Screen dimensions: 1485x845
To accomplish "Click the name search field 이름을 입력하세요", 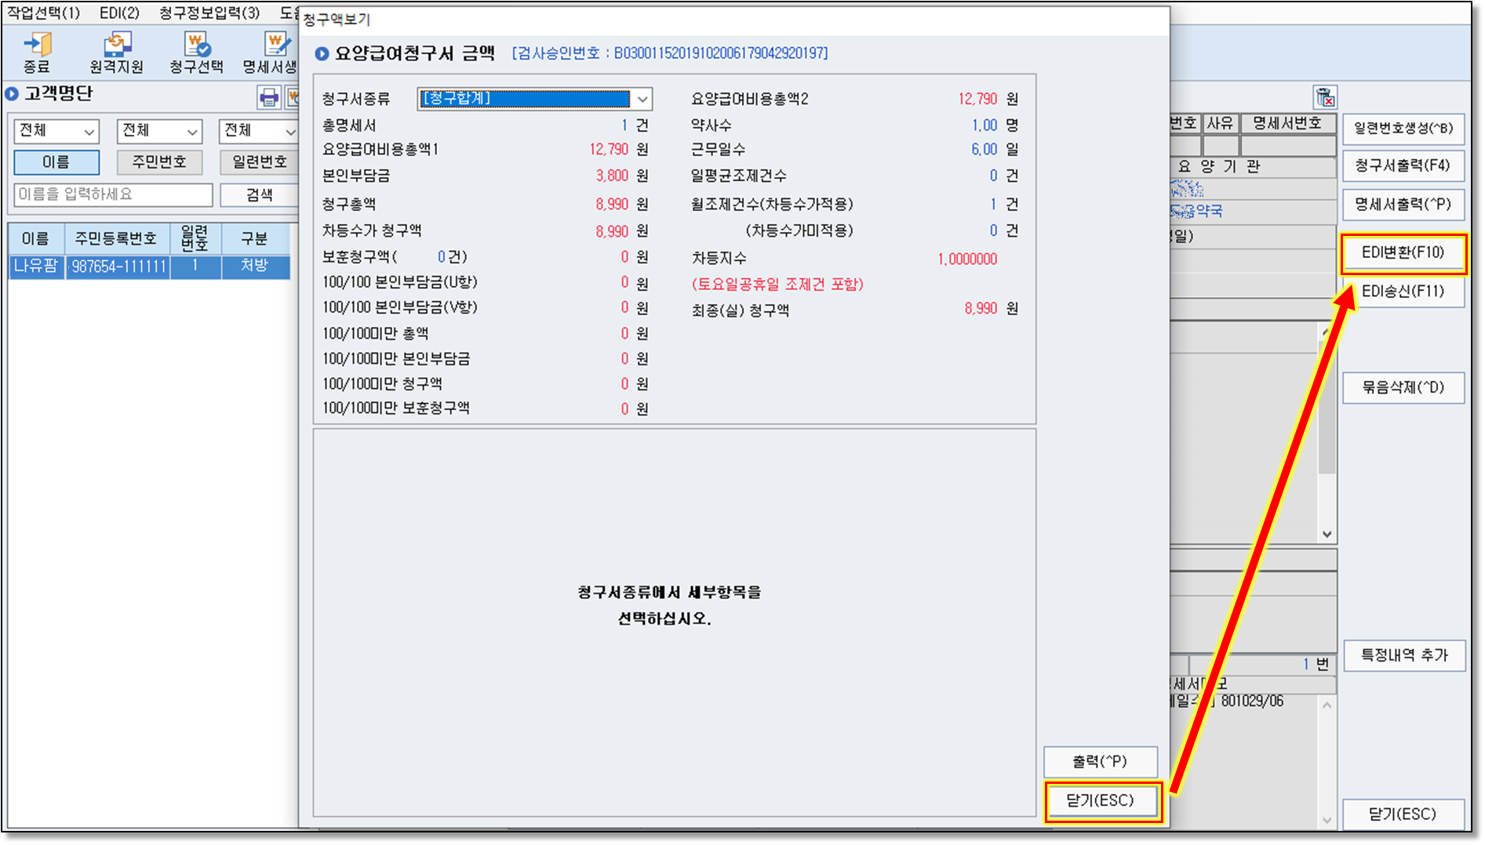I will (114, 194).
